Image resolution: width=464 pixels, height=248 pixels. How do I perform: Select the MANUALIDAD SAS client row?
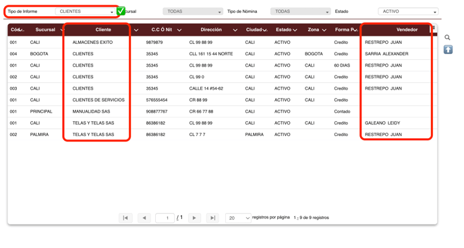pos(223,111)
